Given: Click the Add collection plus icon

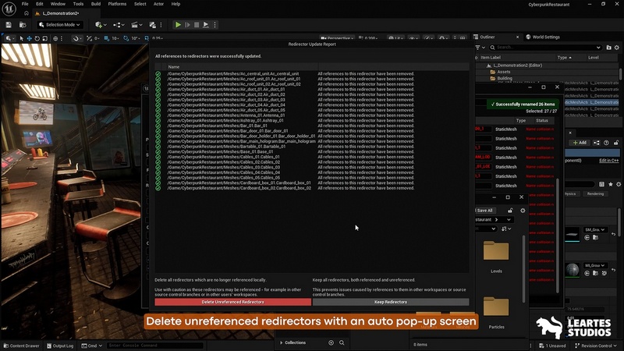Looking at the screenshot, I should tap(331, 342).
